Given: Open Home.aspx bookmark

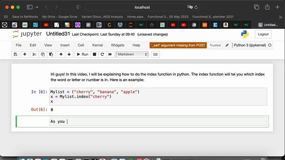Looking at the screenshot, I should [135, 17].
